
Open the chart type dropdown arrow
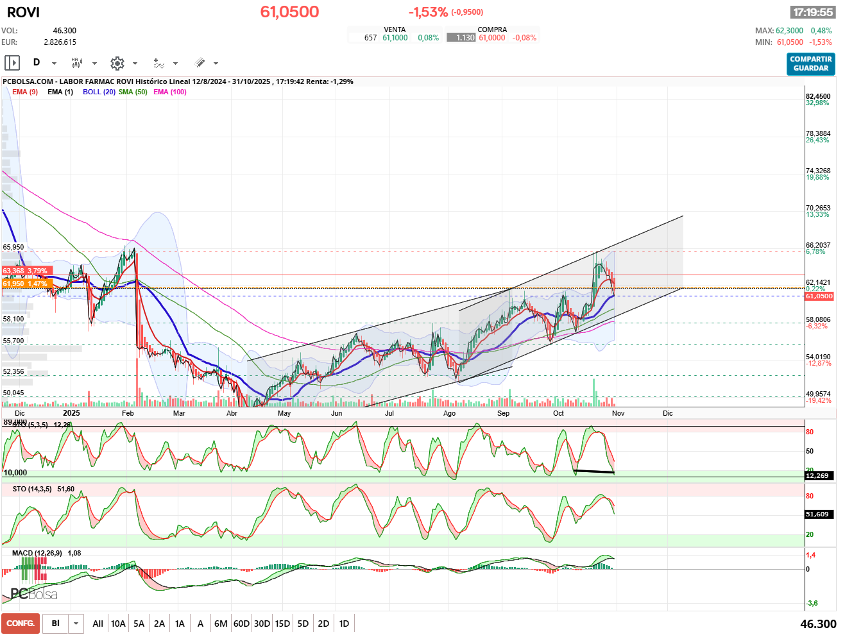[x=94, y=64]
